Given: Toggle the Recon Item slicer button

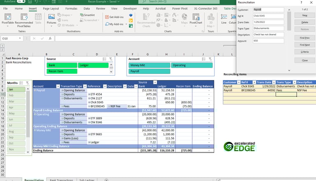Looking at the screenshot, I should point(62,71).
